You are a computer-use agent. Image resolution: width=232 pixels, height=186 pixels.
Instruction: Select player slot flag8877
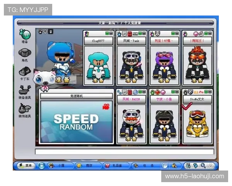(98, 62)
